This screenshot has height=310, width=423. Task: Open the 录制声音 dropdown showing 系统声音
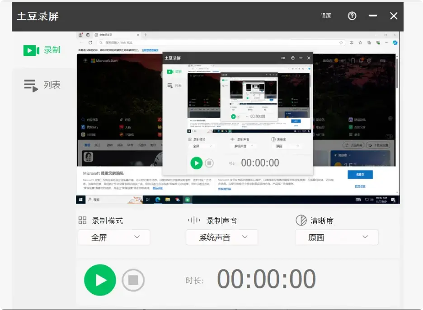click(221, 237)
